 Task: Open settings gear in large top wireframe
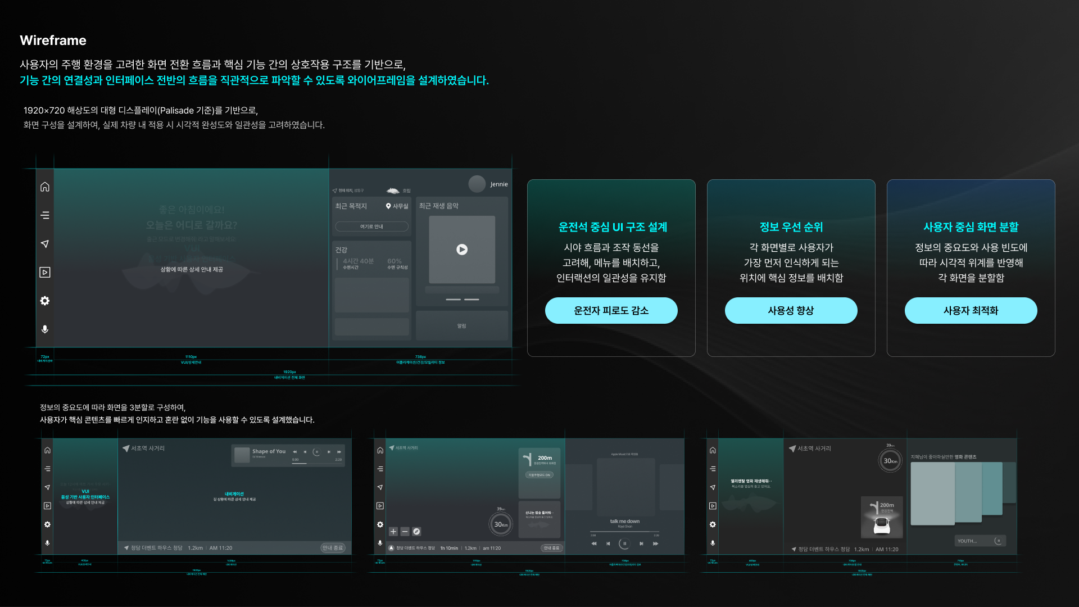(45, 301)
